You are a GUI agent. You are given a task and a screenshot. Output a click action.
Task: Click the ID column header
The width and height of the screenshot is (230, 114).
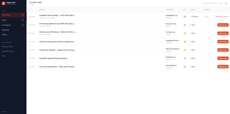(x=29, y=10)
